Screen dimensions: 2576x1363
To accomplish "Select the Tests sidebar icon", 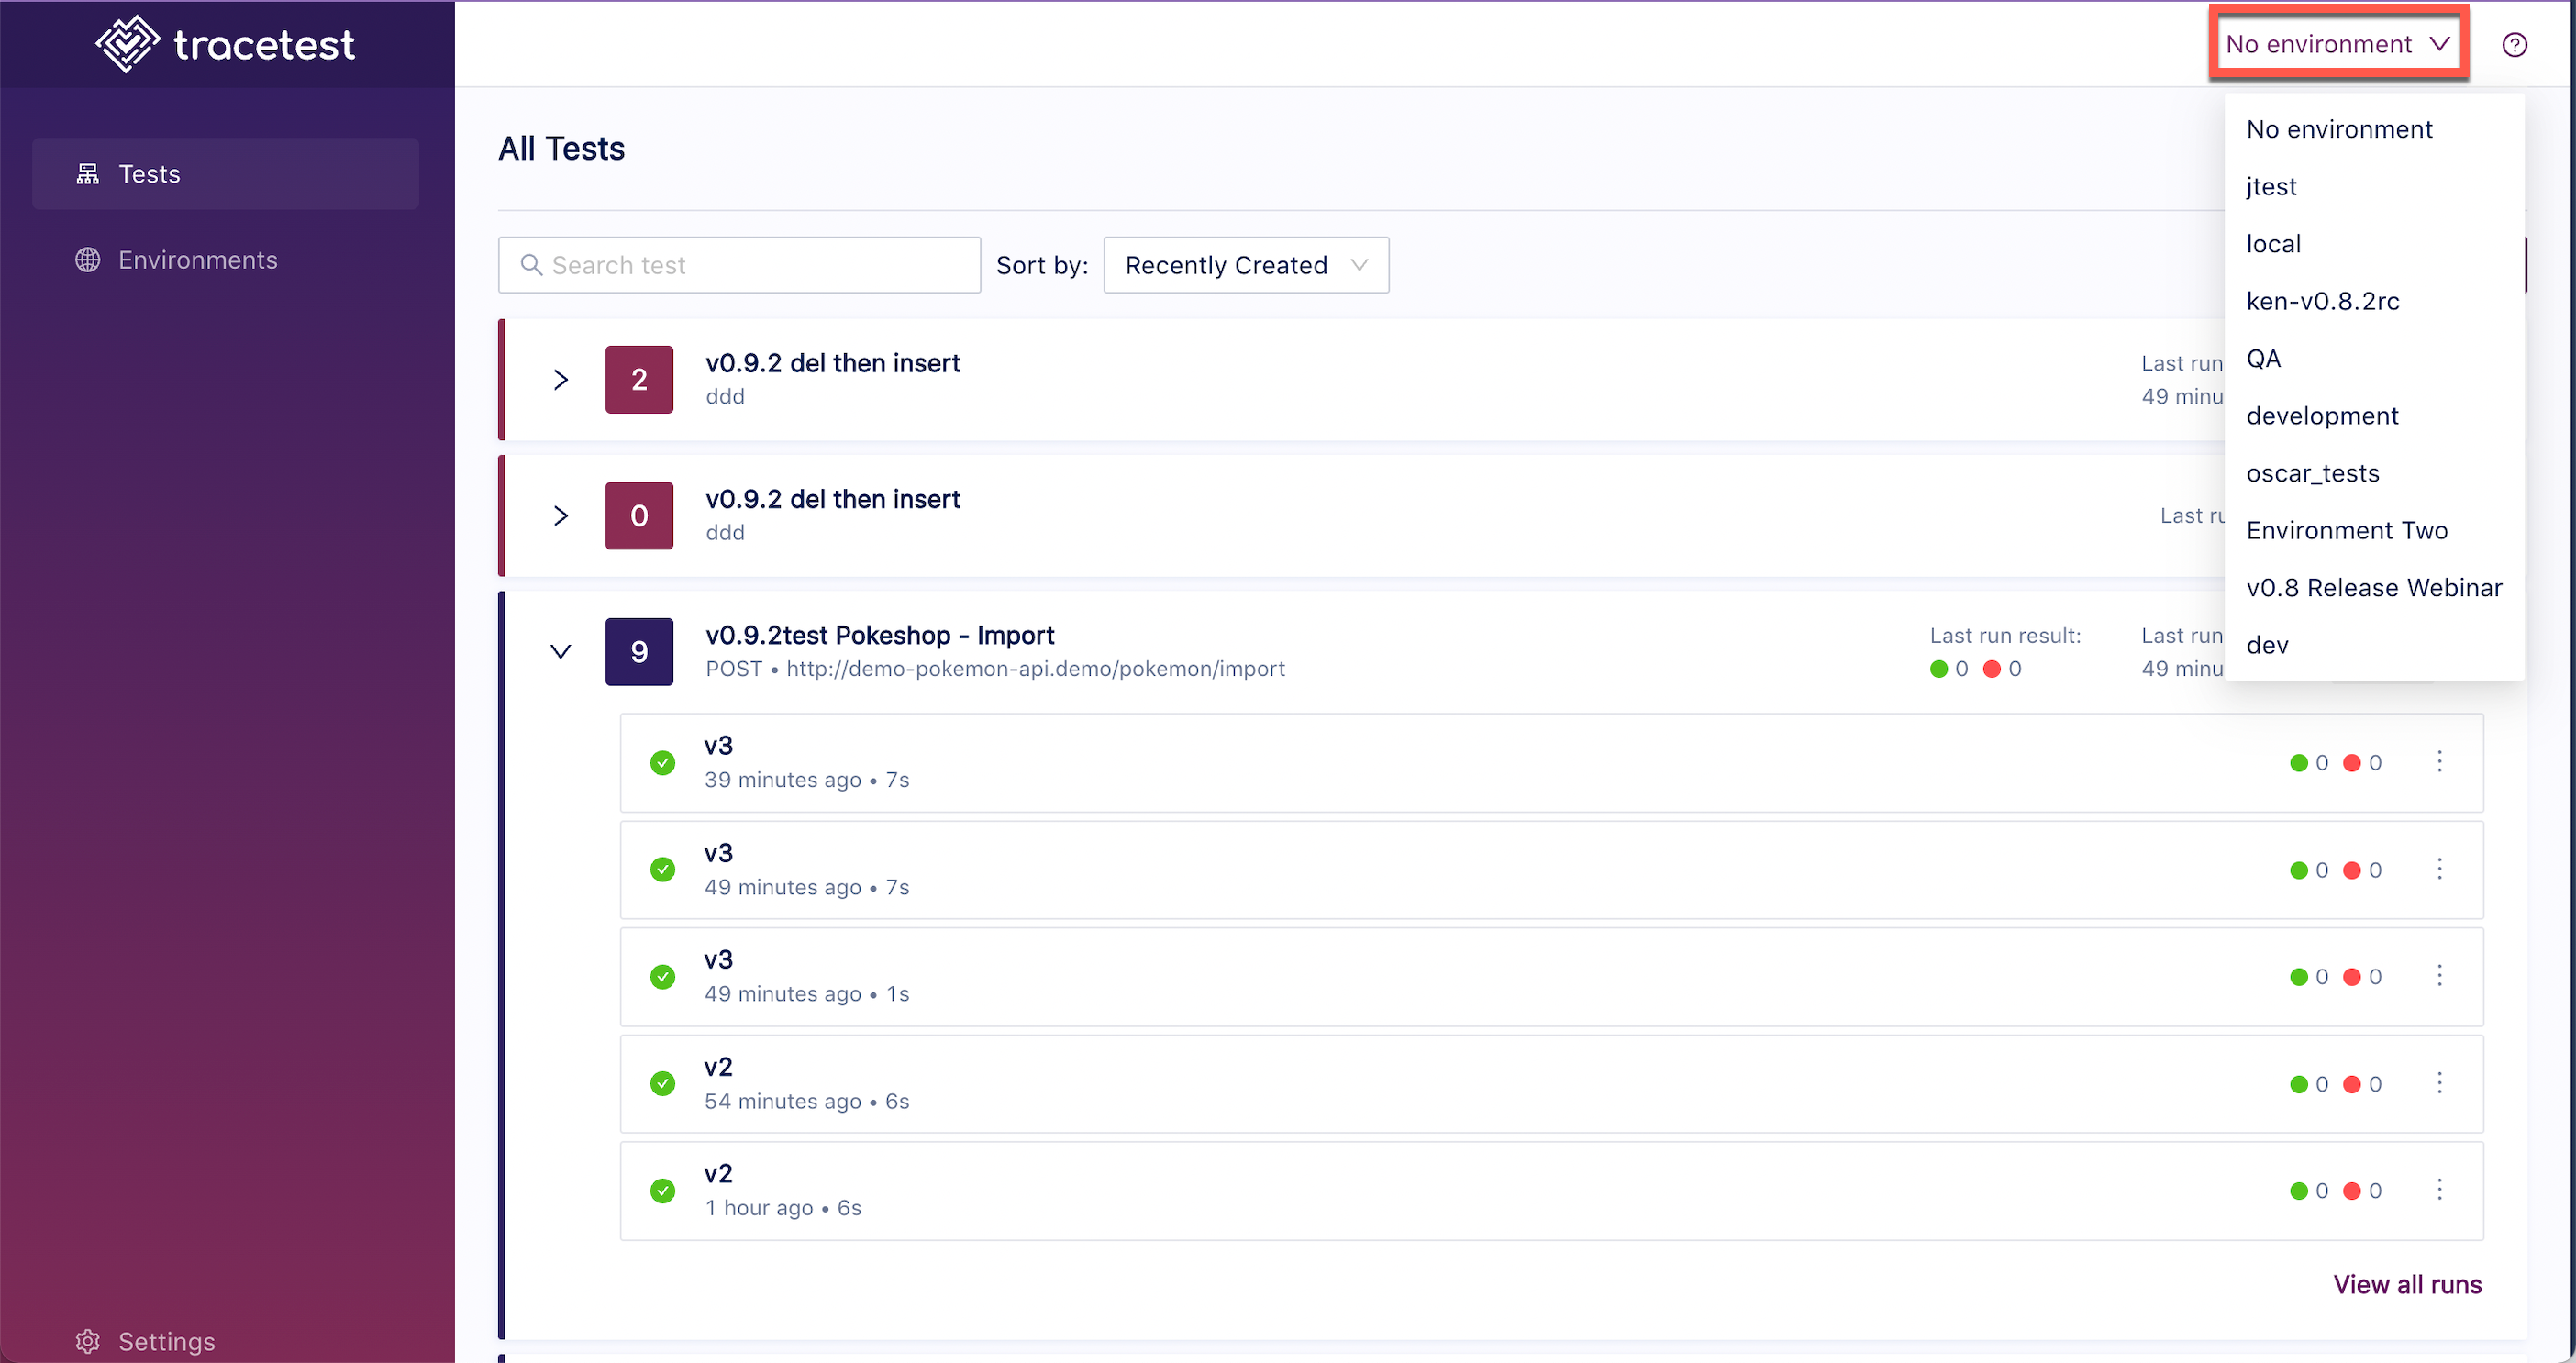I will tap(85, 172).
